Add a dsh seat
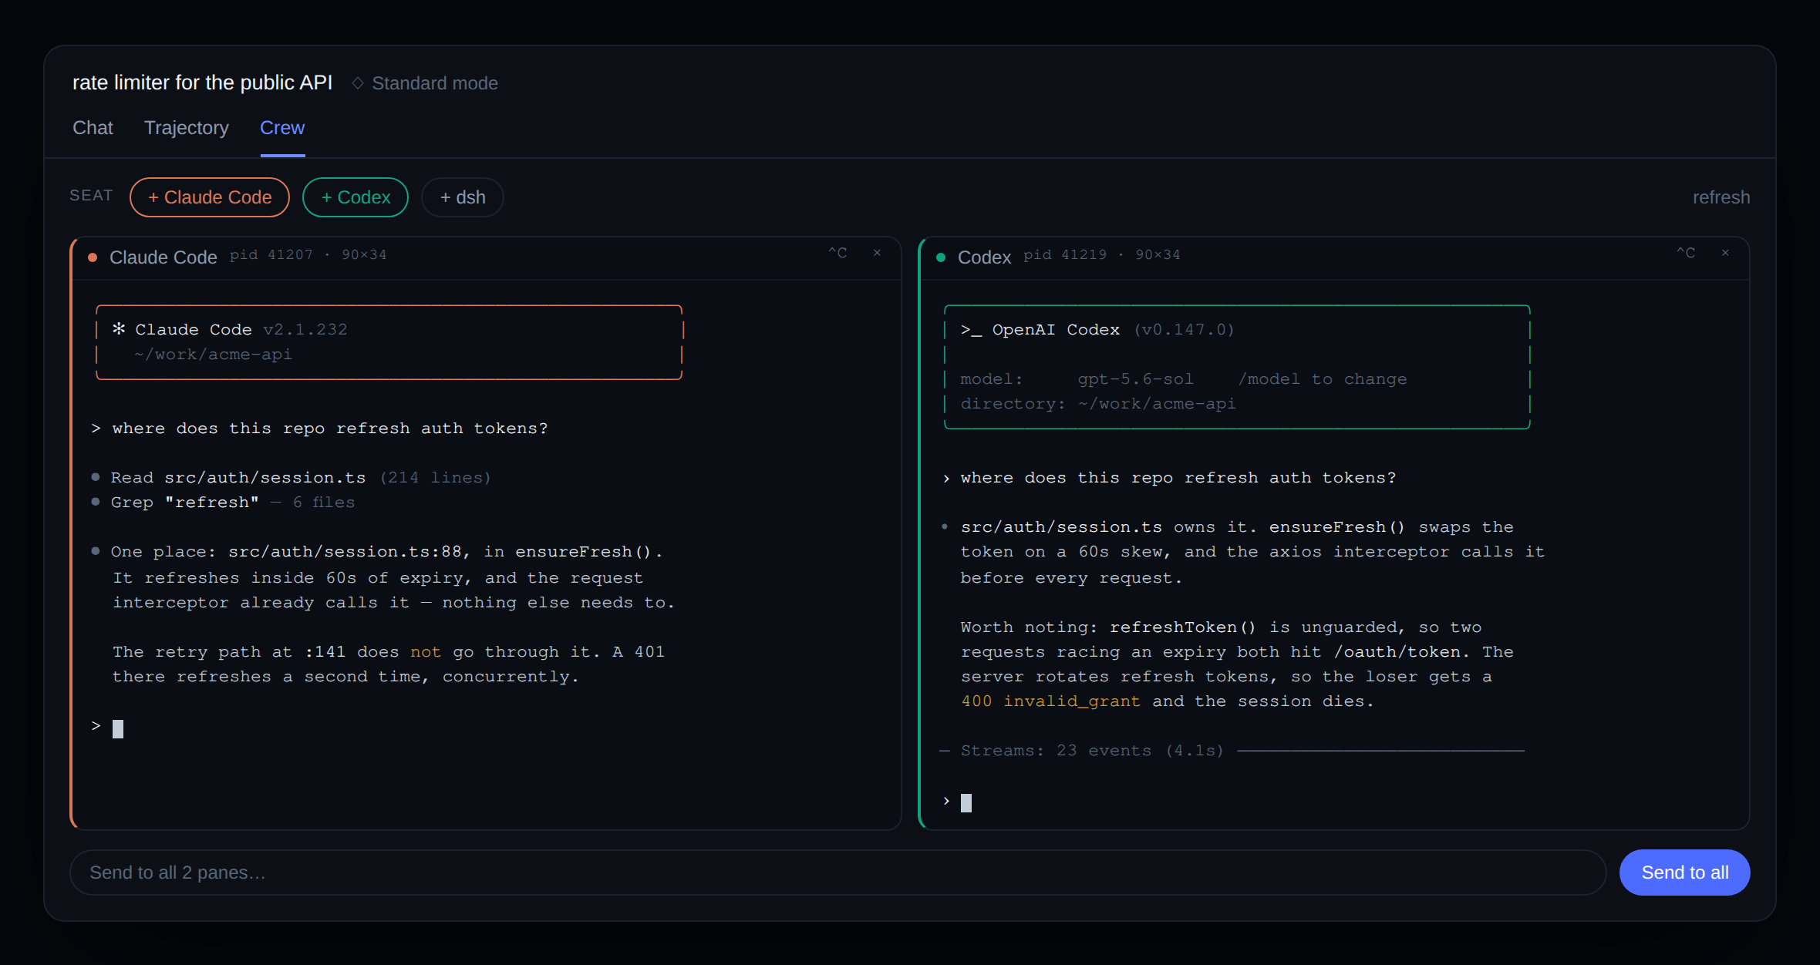This screenshot has width=1820, height=965. 463,197
